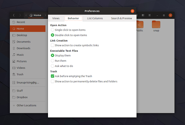
Task: Switch to the Search & Preview tab
Action: pyautogui.click(x=121, y=18)
